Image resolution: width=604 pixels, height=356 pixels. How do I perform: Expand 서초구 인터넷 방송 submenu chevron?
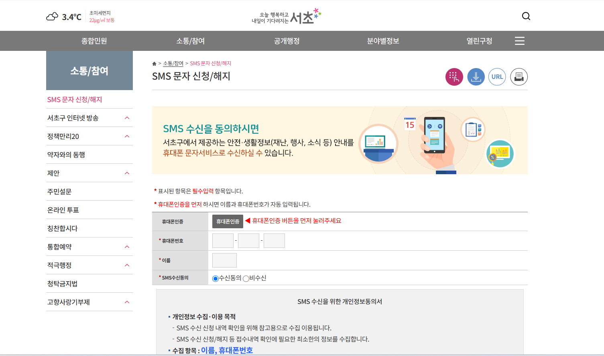127,118
